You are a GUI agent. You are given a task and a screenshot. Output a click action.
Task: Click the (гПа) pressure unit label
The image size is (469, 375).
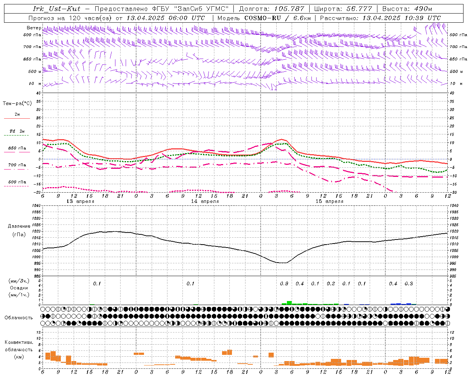(19, 234)
